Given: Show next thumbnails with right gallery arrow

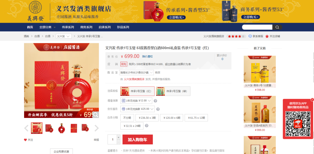Looking at the screenshot, I should [97, 128].
